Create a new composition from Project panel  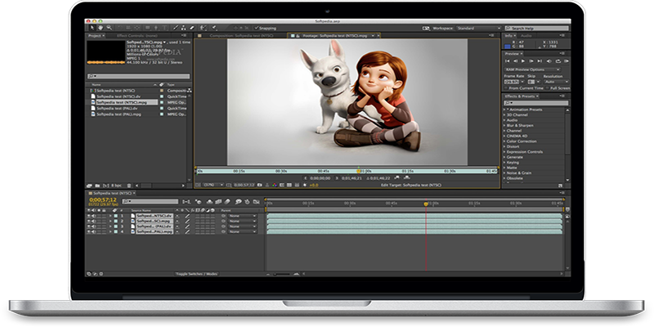pyautogui.click(x=105, y=186)
